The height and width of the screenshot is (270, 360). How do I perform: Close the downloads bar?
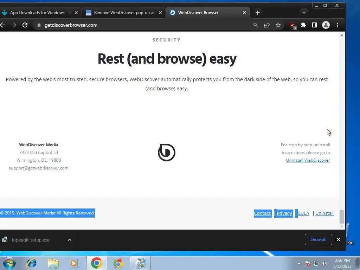[339, 239]
